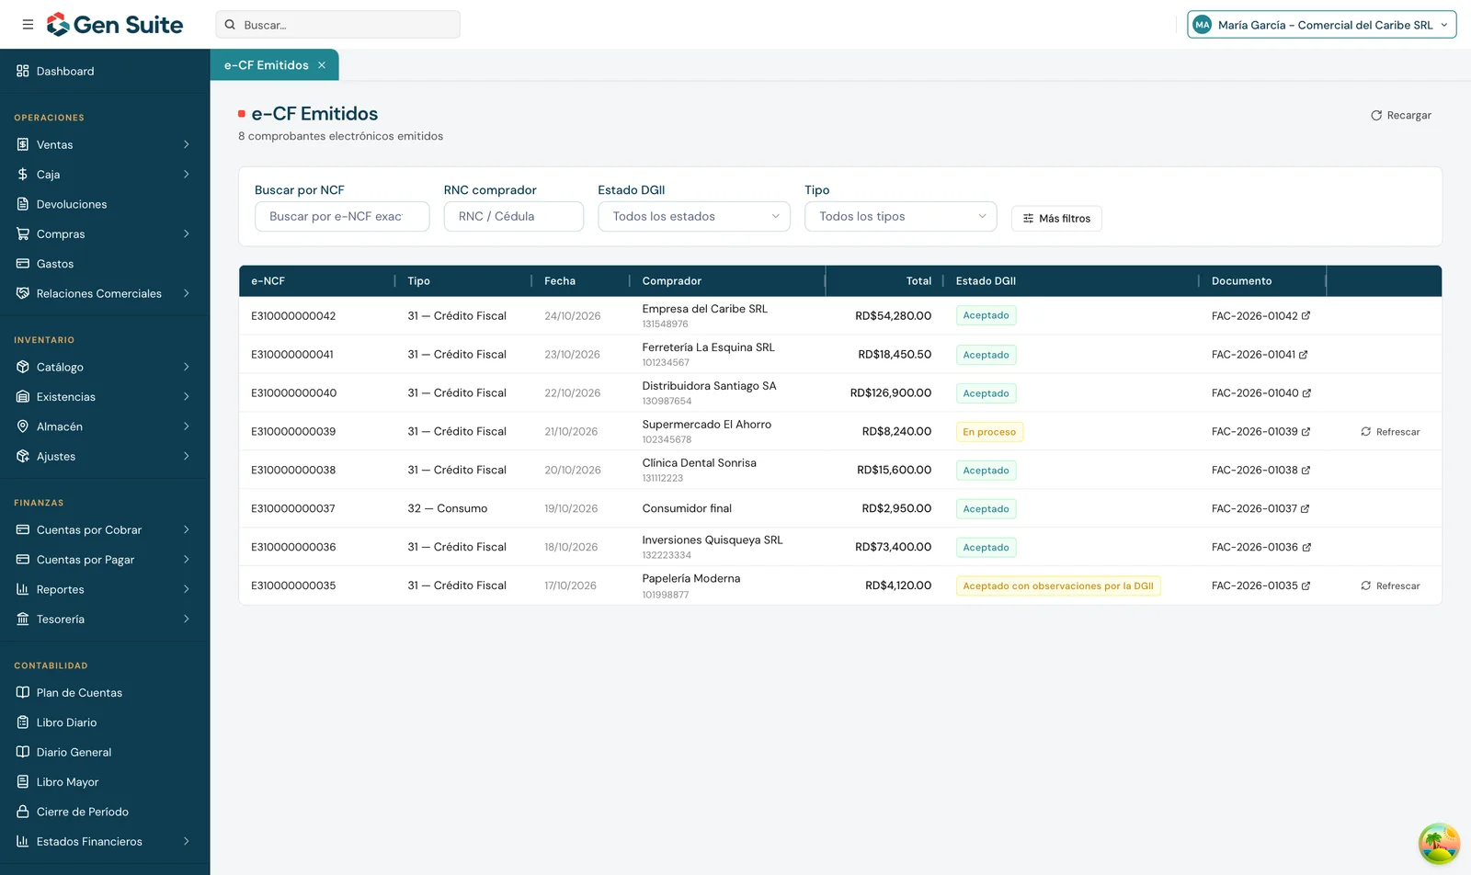
Task: Toggle the hamburger menu icon
Action: 28,25
